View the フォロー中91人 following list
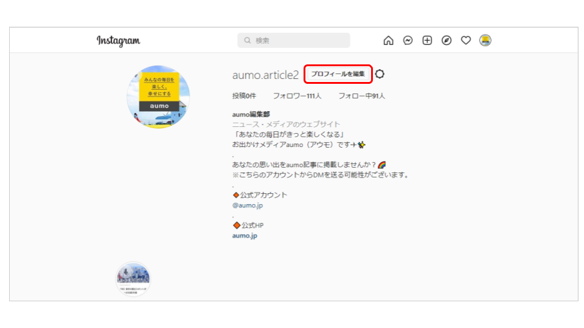This screenshot has width=584, height=328. pyautogui.click(x=361, y=96)
